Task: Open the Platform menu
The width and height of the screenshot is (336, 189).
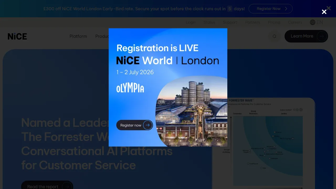Action: pos(78,36)
